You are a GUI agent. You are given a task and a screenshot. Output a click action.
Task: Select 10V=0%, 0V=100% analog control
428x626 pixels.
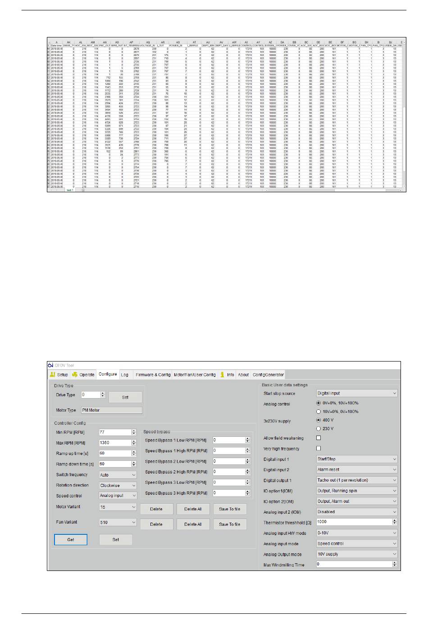pyautogui.click(x=319, y=412)
